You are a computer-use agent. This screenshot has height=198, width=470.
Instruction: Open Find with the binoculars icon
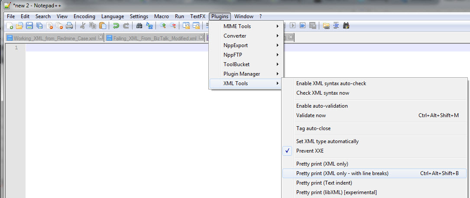click(x=139, y=26)
